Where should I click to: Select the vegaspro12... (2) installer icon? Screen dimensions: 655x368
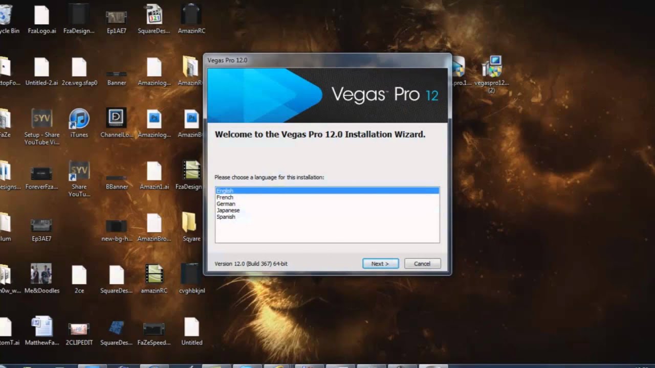pos(492,75)
